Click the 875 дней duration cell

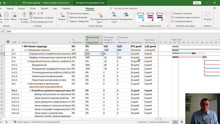(x=137, y=46)
